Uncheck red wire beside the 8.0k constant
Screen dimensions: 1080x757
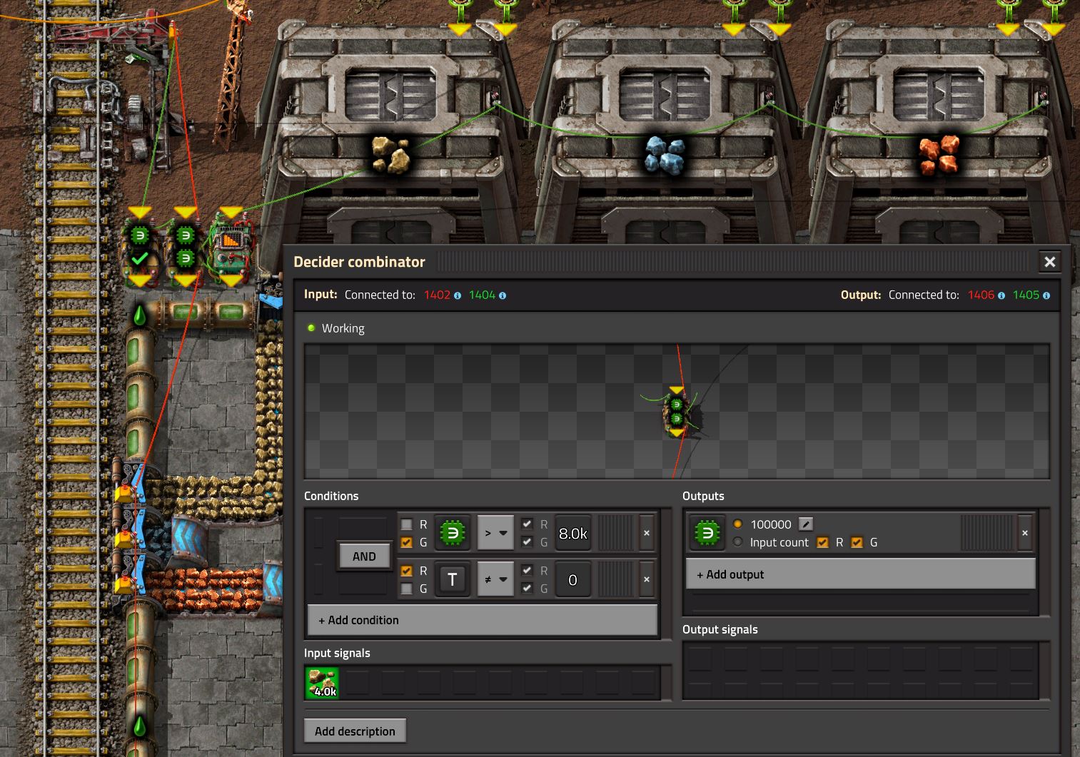tap(527, 524)
